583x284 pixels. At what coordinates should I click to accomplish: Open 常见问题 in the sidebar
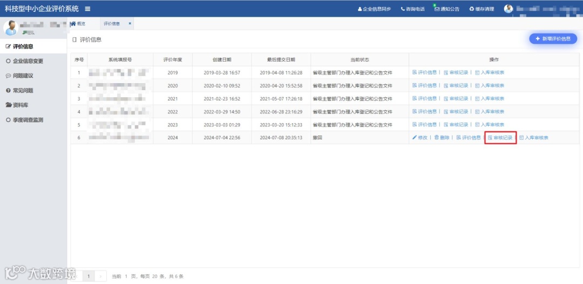coord(33,90)
